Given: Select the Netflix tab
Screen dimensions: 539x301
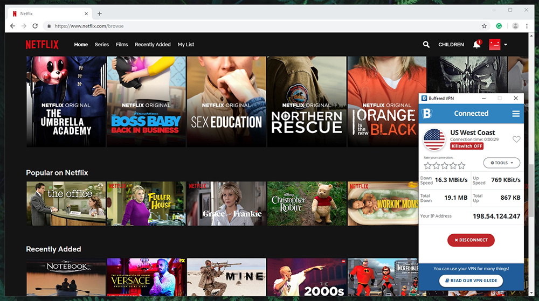Looking at the screenshot, I should pyautogui.click(x=50, y=13).
